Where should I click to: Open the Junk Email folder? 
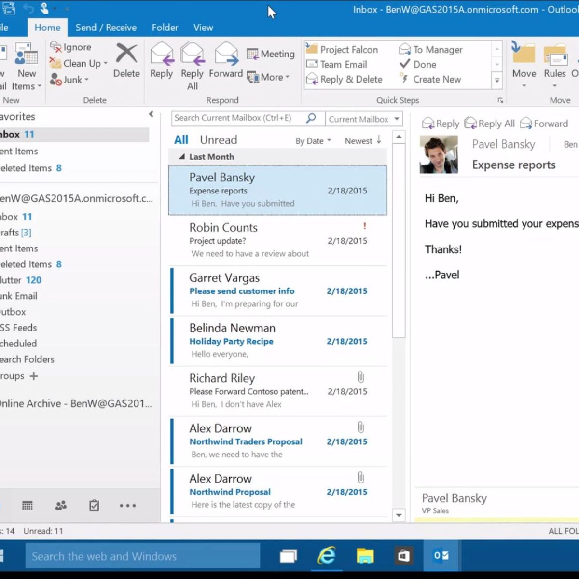click(x=18, y=296)
